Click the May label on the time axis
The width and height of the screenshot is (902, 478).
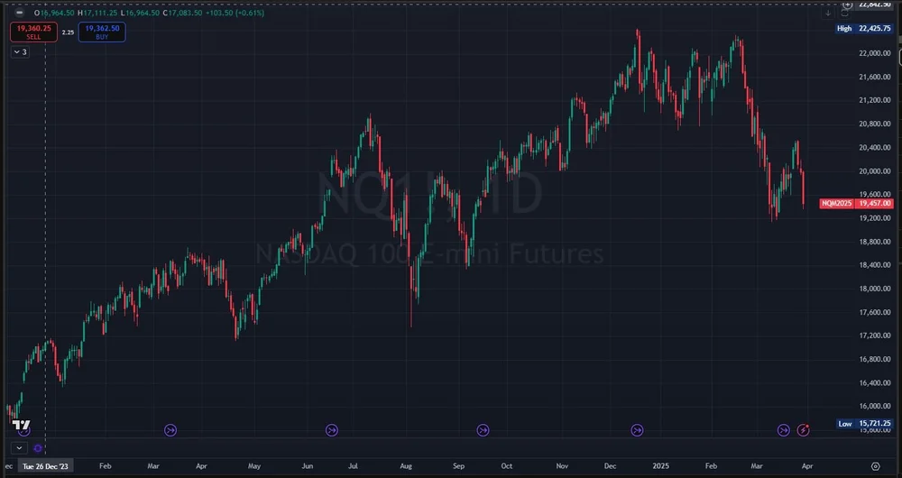(253, 466)
